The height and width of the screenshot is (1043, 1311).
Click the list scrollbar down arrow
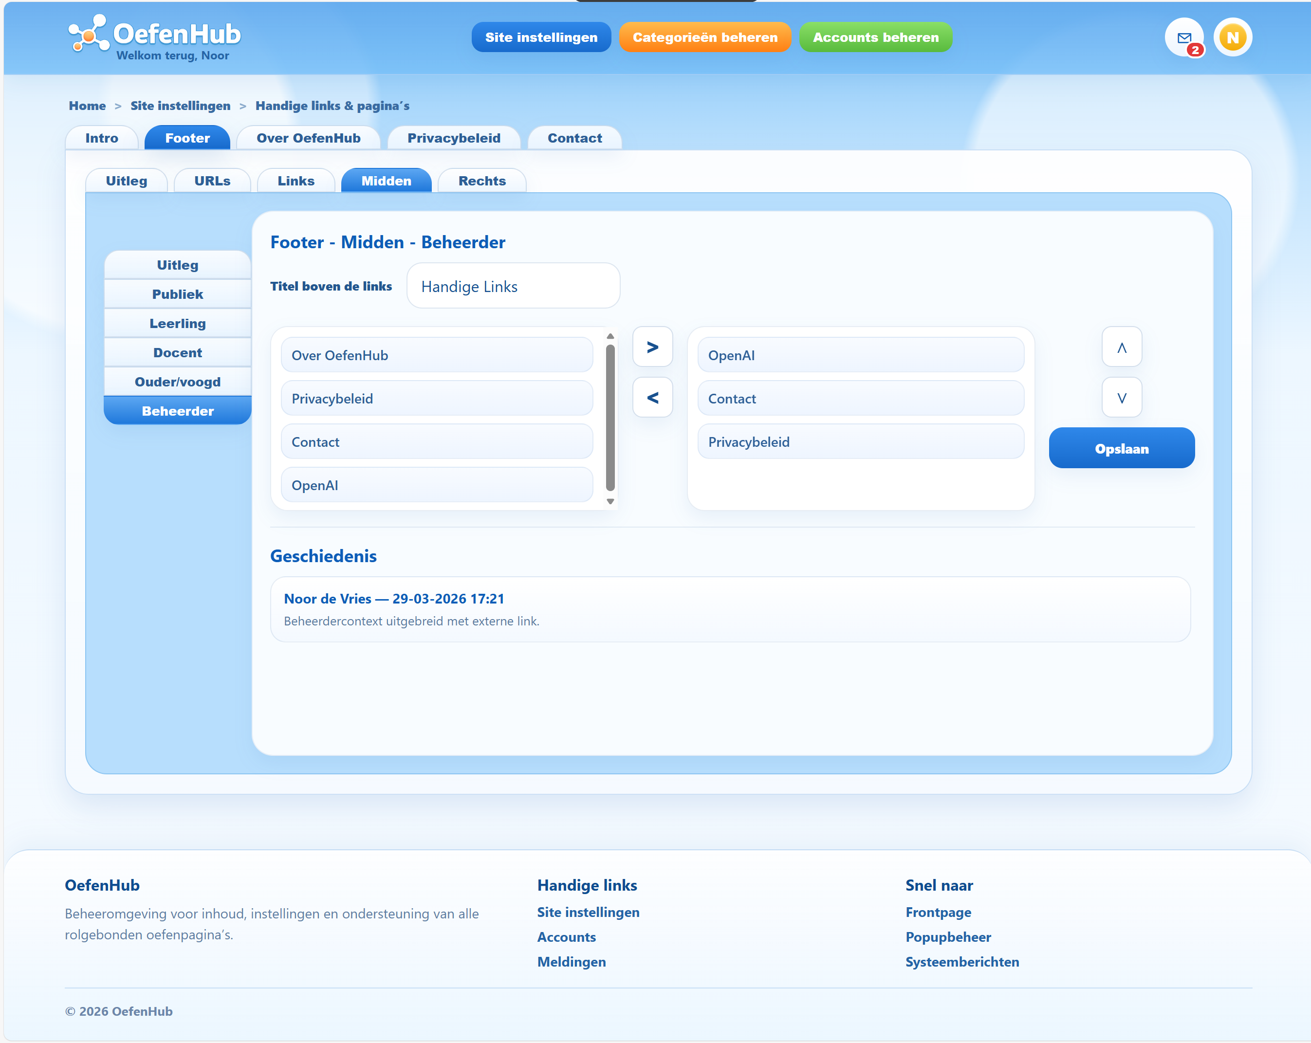coord(610,501)
